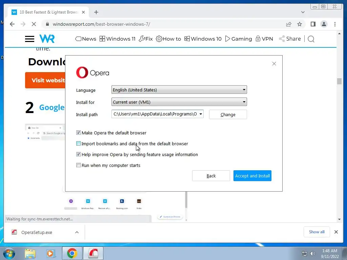The height and width of the screenshot is (260, 347).
Task: Open tab search chevron in title bar
Action: pos(303,12)
